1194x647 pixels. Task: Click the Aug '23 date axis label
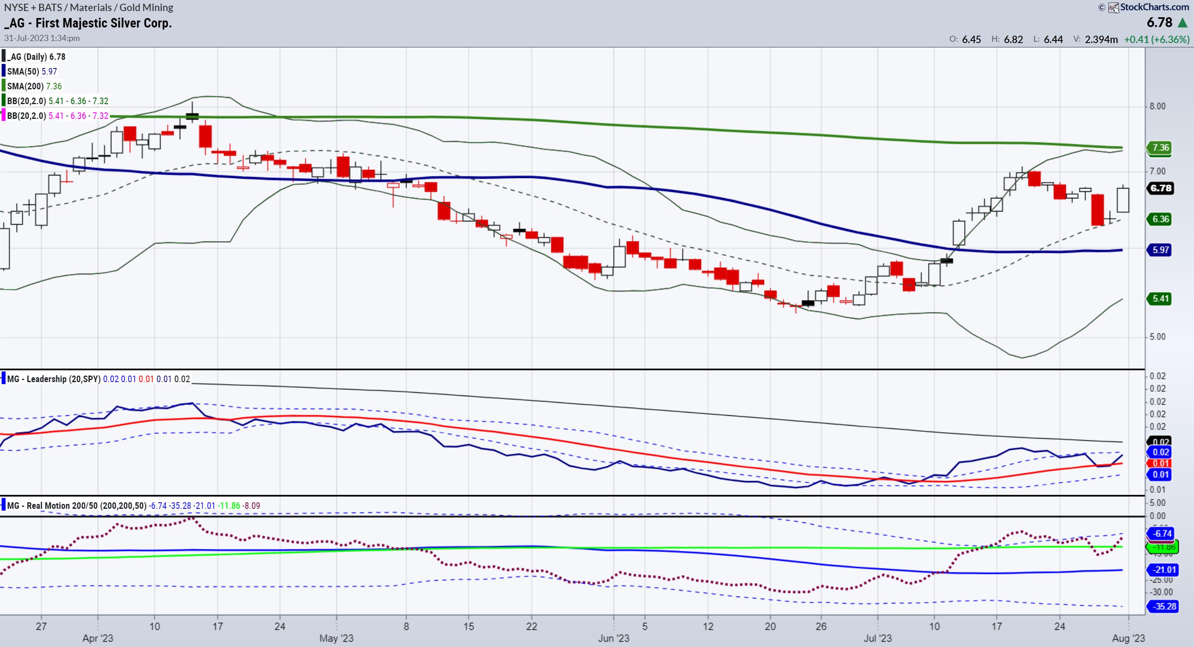1129,638
